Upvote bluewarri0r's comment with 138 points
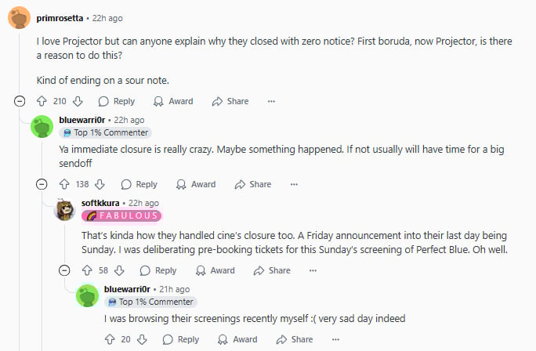 pos(64,184)
